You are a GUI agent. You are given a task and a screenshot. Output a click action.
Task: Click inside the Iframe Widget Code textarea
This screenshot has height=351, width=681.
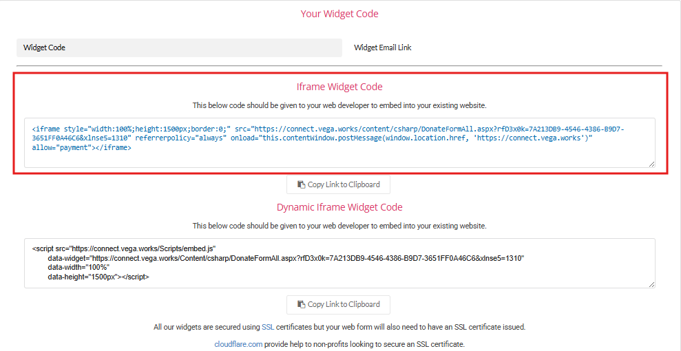339,142
